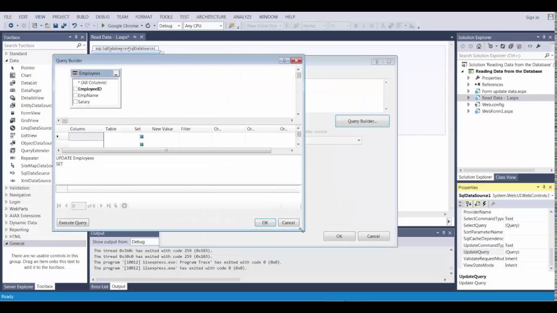The width and height of the screenshot is (557, 313).
Task: Click the search magnifier in Toolbox
Action: pos(79,45)
